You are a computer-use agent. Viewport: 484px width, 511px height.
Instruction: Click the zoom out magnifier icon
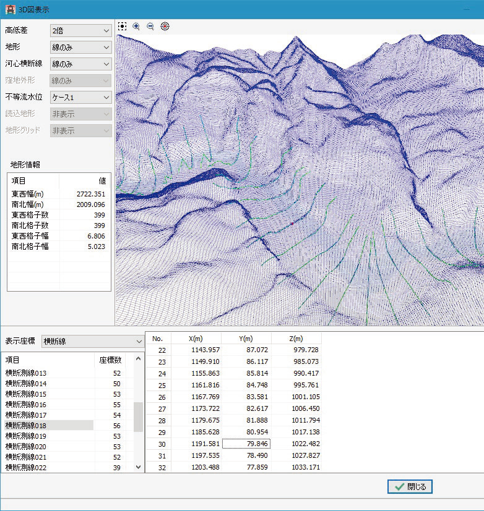click(150, 26)
